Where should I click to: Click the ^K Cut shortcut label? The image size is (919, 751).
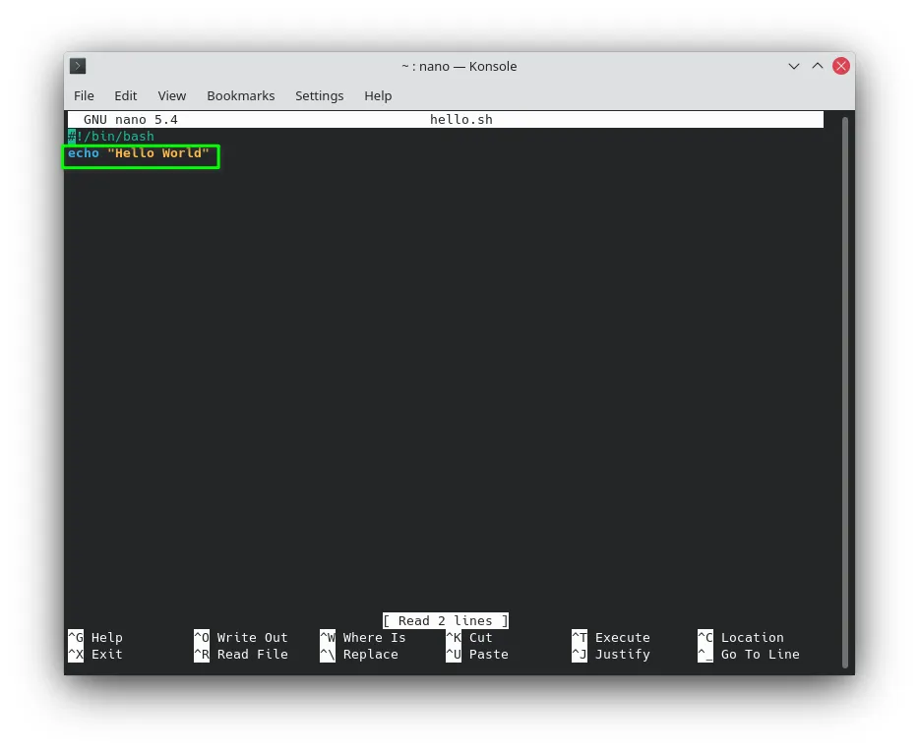[469, 637]
